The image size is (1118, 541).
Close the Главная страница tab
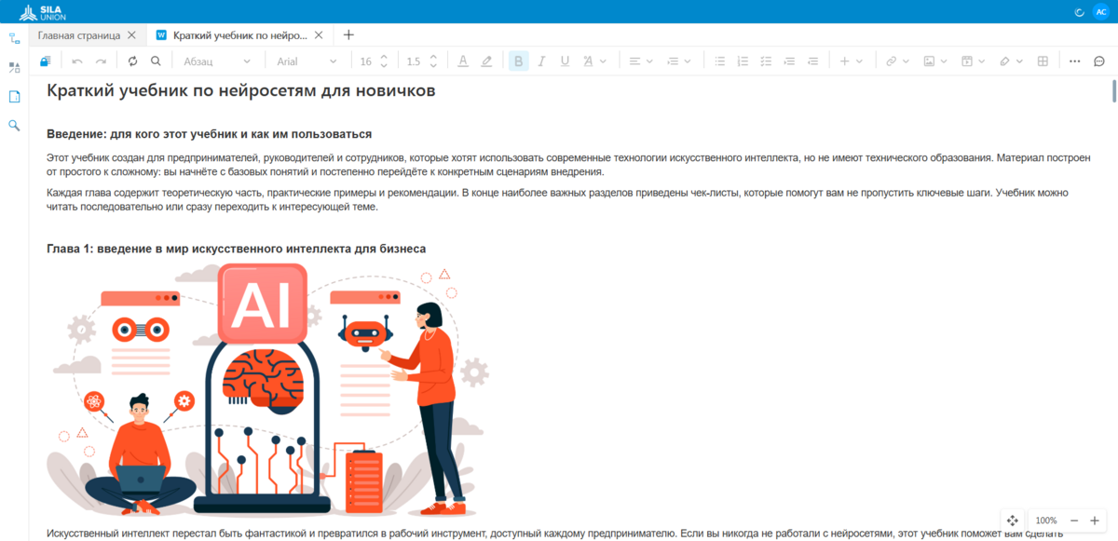tap(131, 35)
